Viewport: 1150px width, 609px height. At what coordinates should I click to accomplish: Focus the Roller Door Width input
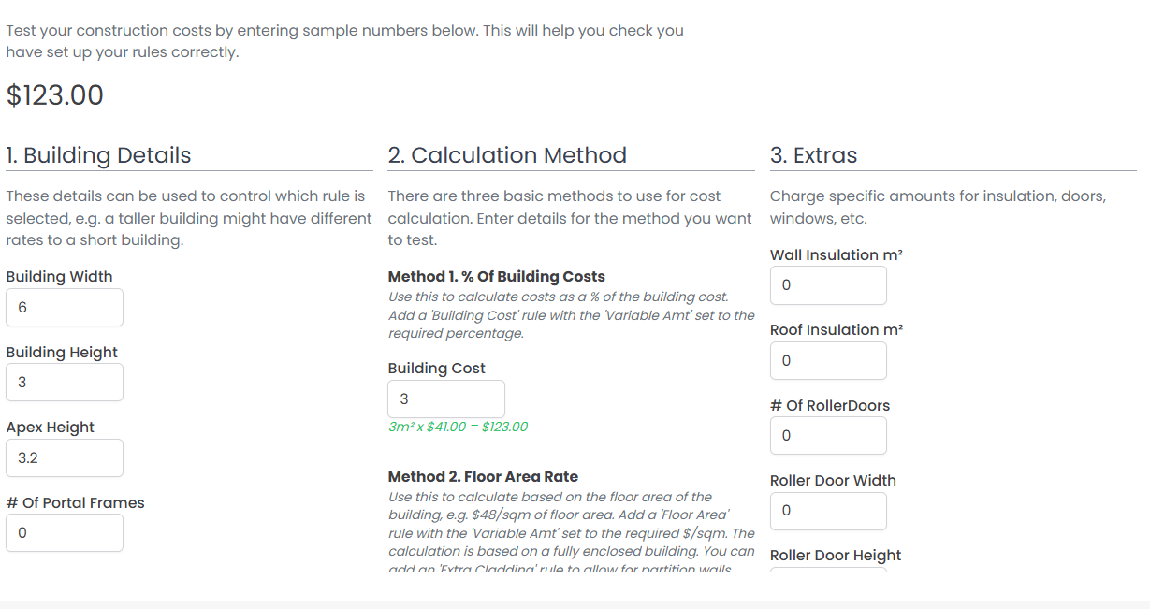point(828,512)
